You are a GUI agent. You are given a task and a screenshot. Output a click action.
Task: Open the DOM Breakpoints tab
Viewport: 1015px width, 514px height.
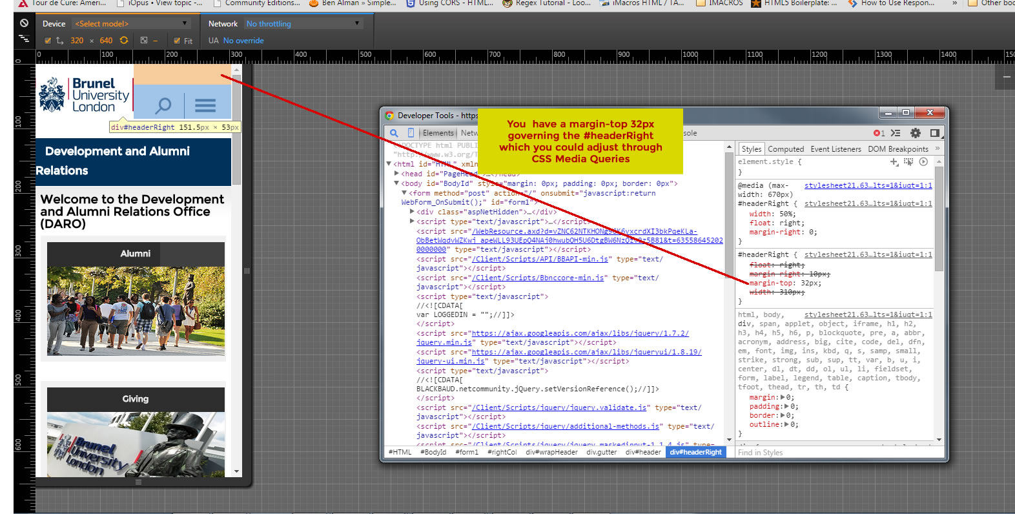point(898,149)
